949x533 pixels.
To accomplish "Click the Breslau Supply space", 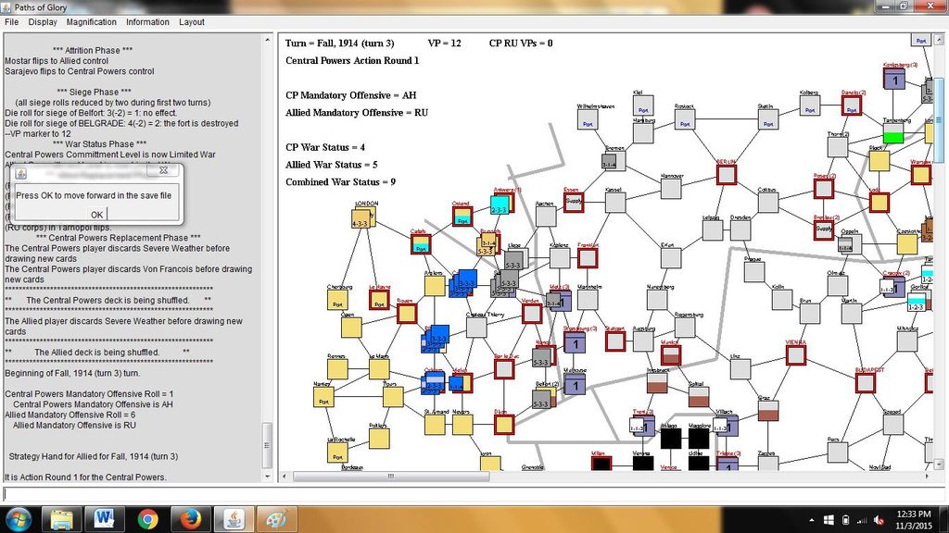I will pyautogui.click(x=824, y=229).
